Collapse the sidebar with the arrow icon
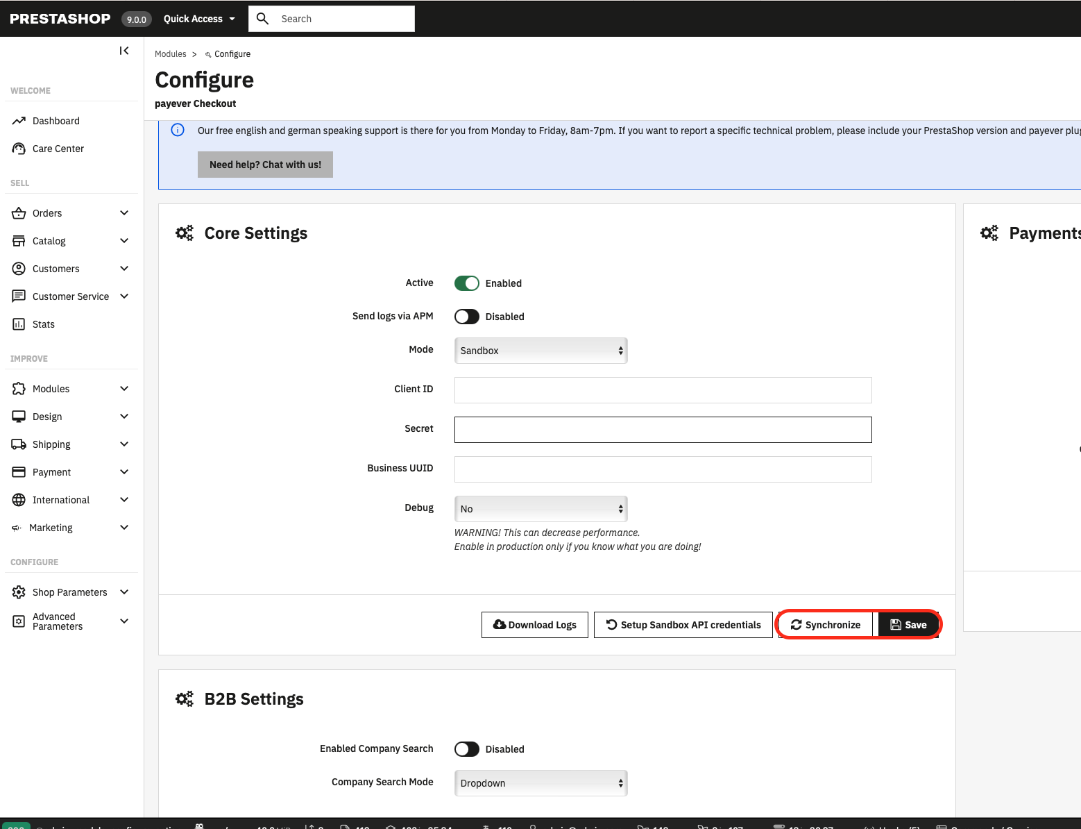Viewport: 1081px width, 829px height. (x=124, y=51)
